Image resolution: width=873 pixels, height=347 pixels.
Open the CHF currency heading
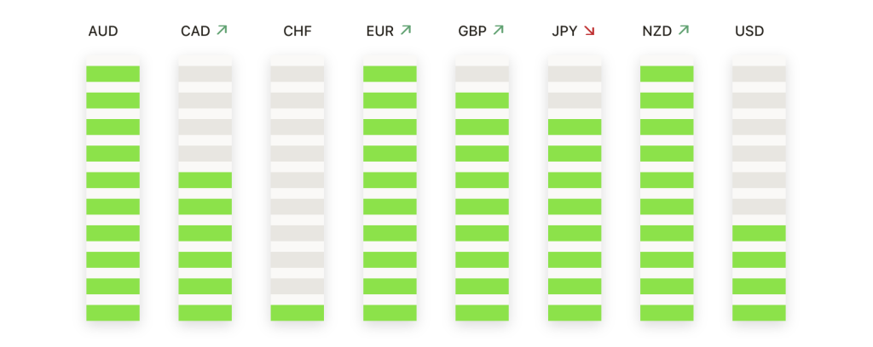click(298, 31)
